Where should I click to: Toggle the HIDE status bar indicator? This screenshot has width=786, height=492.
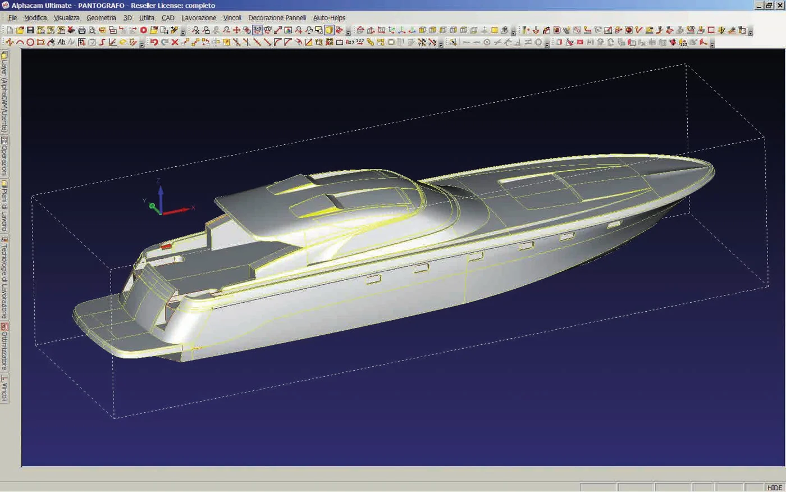point(775,488)
